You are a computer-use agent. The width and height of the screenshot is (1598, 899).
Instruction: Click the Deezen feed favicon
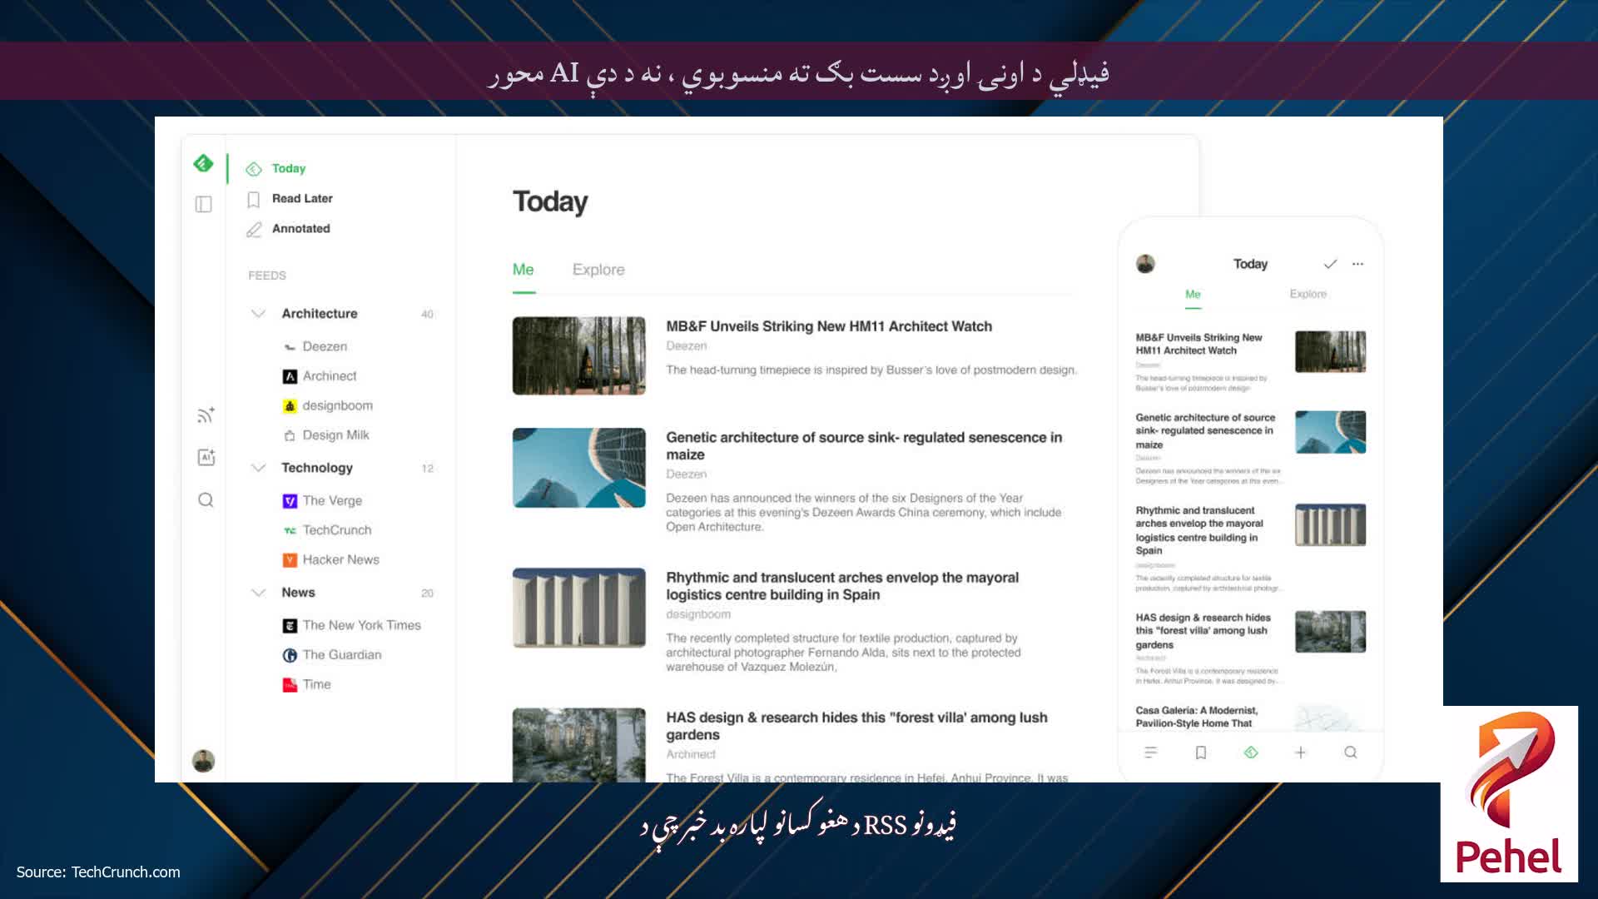[x=290, y=347]
